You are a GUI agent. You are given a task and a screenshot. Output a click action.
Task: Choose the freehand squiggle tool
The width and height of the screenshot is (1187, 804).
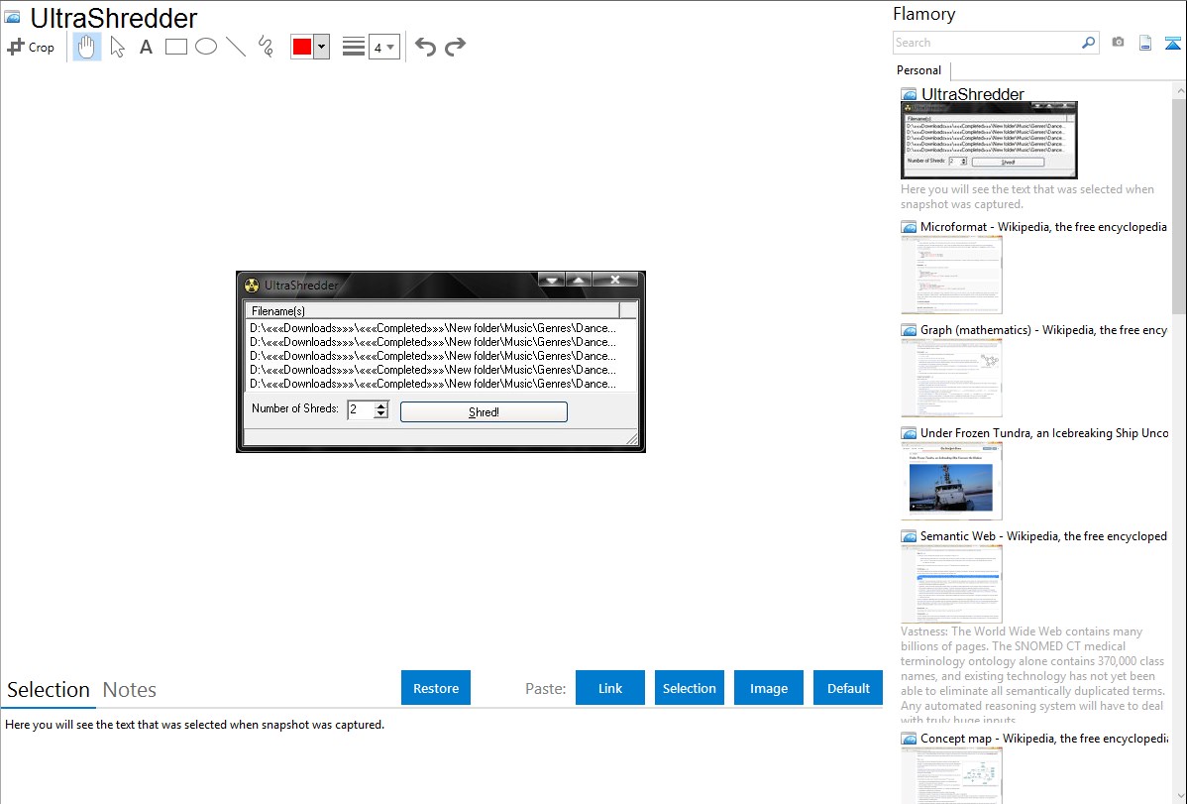(x=266, y=47)
